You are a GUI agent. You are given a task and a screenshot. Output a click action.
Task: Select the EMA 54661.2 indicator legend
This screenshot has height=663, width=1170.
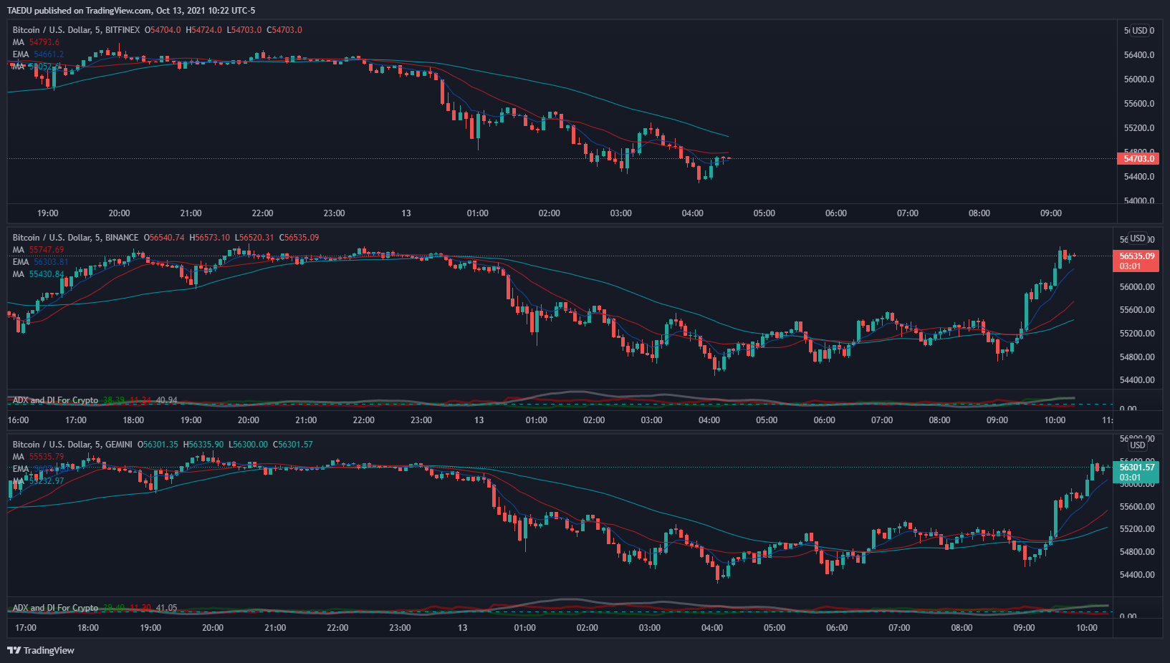pyautogui.click(x=38, y=54)
